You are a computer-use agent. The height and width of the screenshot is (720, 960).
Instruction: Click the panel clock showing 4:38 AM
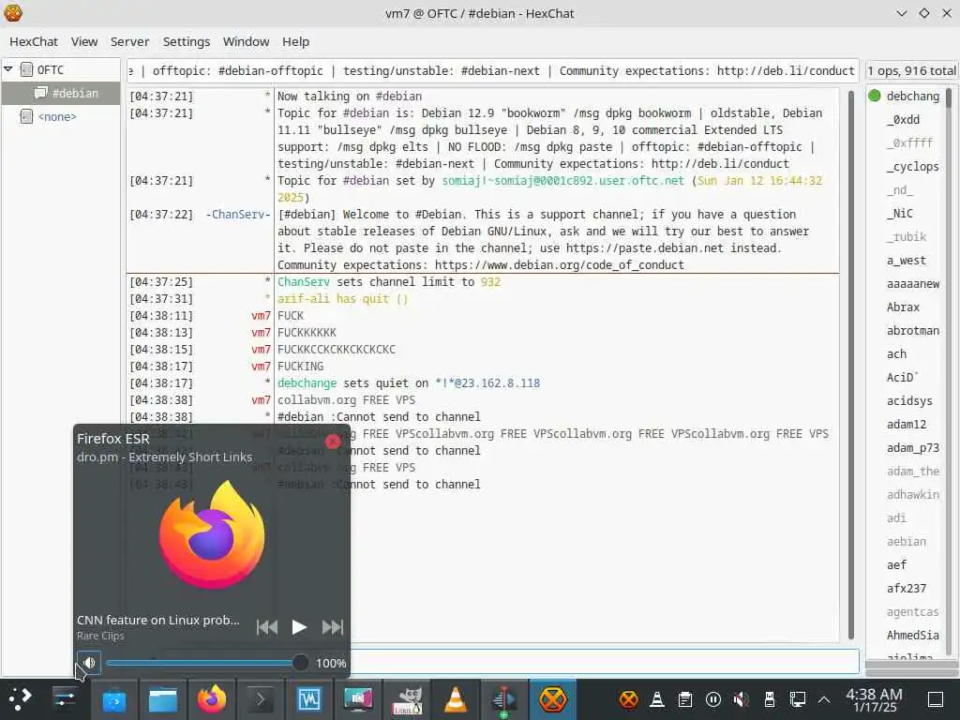(x=875, y=699)
